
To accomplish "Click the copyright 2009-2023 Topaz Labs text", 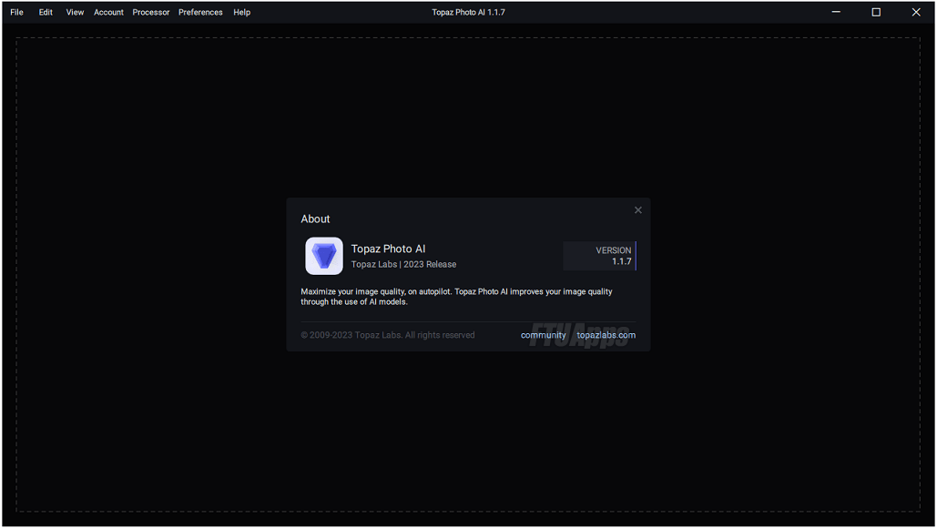I will pyautogui.click(x=387, y=335).
